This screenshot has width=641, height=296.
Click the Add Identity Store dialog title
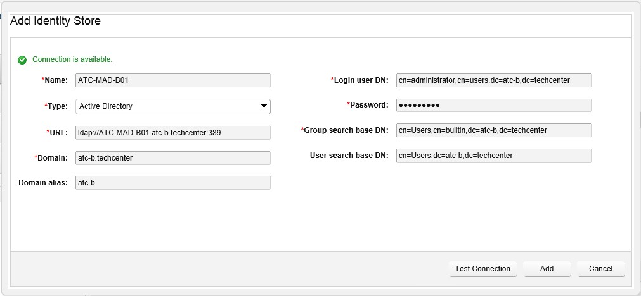56,22
